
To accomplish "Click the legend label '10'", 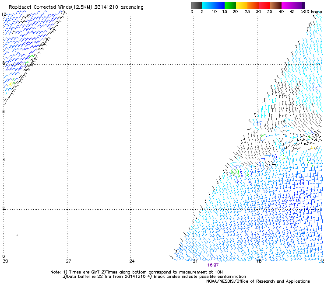I will 214,12.
